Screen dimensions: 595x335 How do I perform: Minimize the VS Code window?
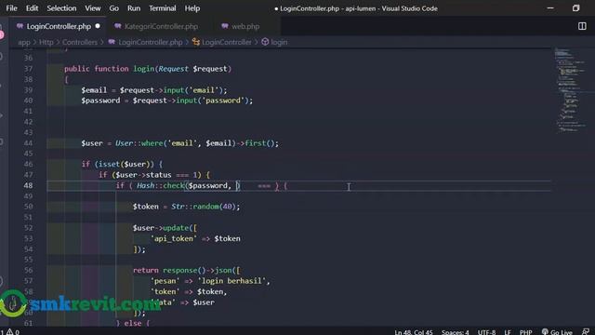(550, 8)
